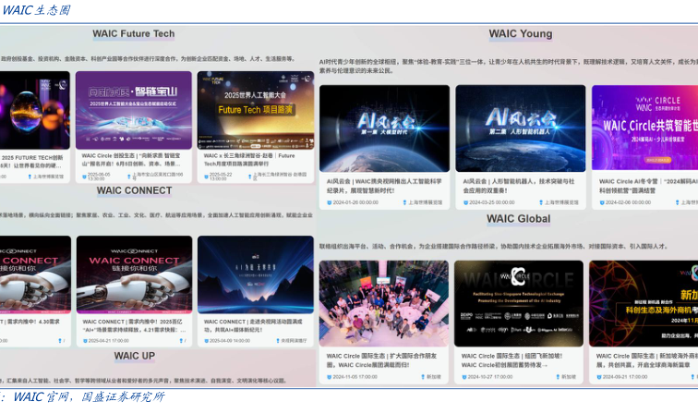Open the WAIC CONNECT 链接你和你 thumbnail dated 2025-04-21
The width and height of the screenshot is (698, 414).
tap(135, 274)
